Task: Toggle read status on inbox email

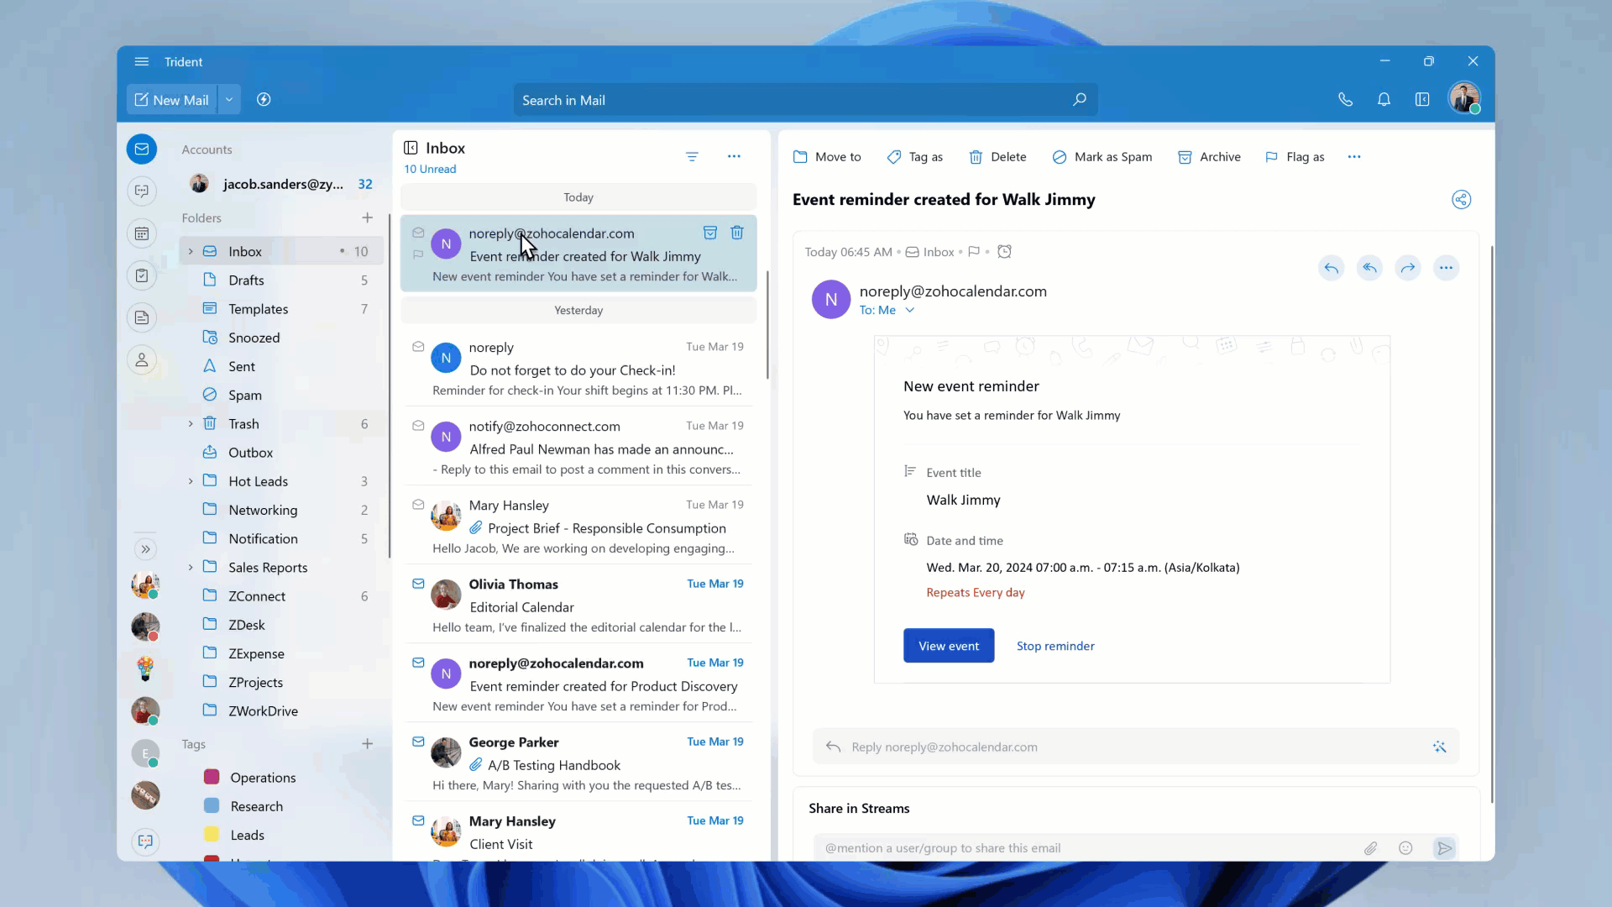Action: click(x=418, y=233)
